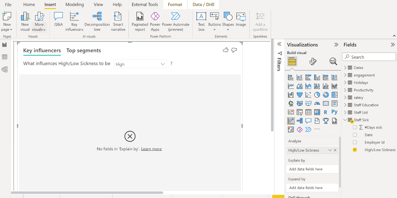
Task: Show the Top segments tab
Action: 84,50
